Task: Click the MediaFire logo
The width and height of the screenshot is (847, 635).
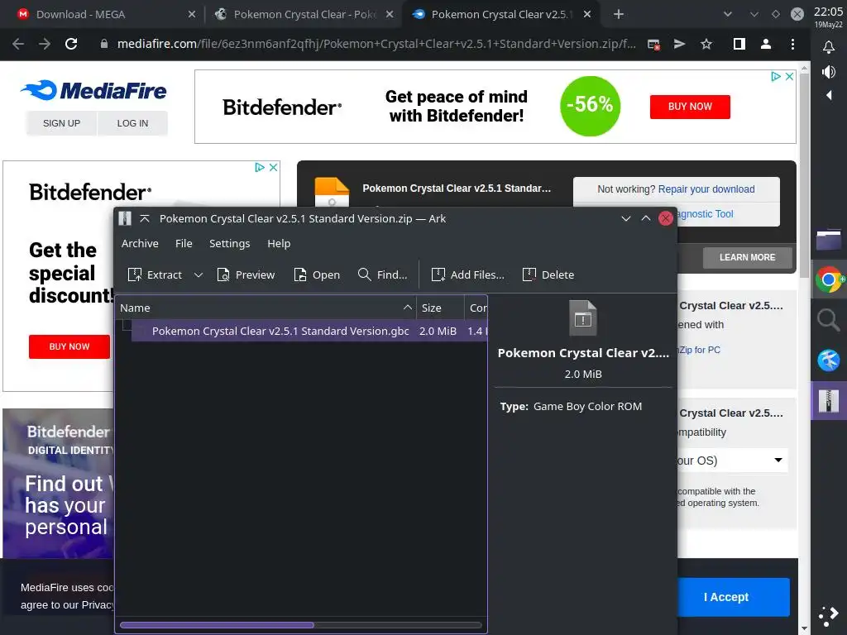Action: click(93, 90)
